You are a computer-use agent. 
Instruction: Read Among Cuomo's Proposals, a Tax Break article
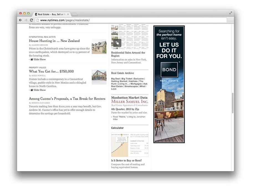pyautogui.click(x=67, y=99)
